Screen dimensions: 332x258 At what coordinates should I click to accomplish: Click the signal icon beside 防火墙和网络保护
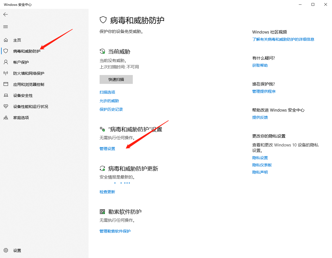pyautogui.click(x=6, y=73)
